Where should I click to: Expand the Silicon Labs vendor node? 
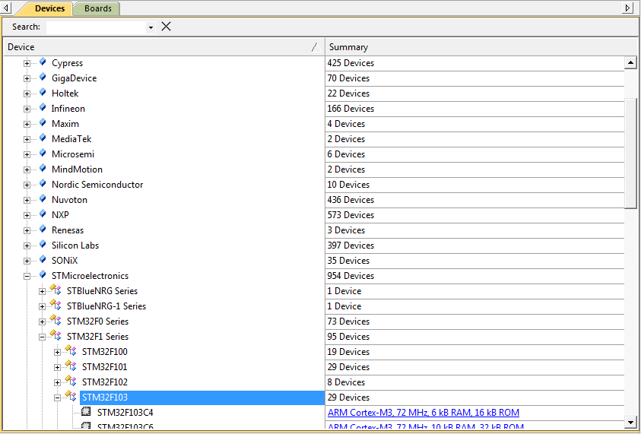(27, 246)
